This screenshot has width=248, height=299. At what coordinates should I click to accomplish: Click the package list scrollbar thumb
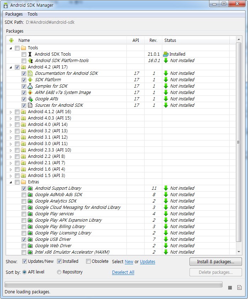(238, 142)
